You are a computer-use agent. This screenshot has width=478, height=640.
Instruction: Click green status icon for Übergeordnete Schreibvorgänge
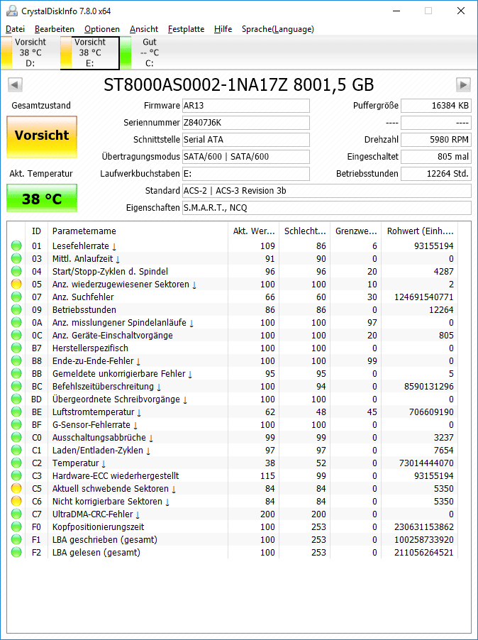click(x=16, y=399)
